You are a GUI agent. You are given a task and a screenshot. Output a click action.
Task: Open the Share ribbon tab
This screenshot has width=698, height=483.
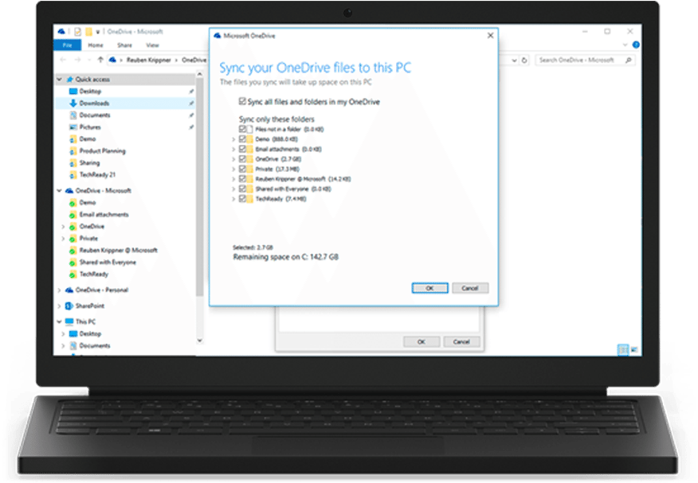pyautogui.click(x=124, y=45)
